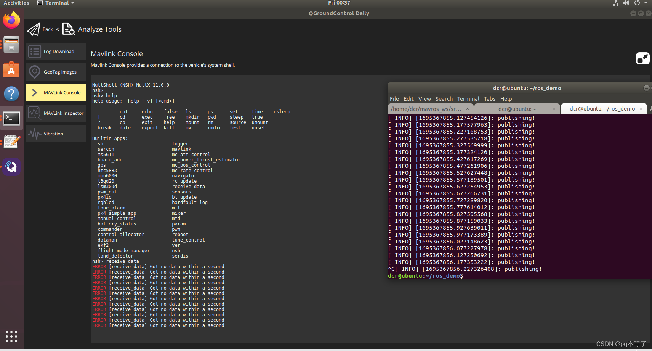The image size is (652, 351).
Task: Click the Analyze Tools title
Action: click(x=100, y=29)
